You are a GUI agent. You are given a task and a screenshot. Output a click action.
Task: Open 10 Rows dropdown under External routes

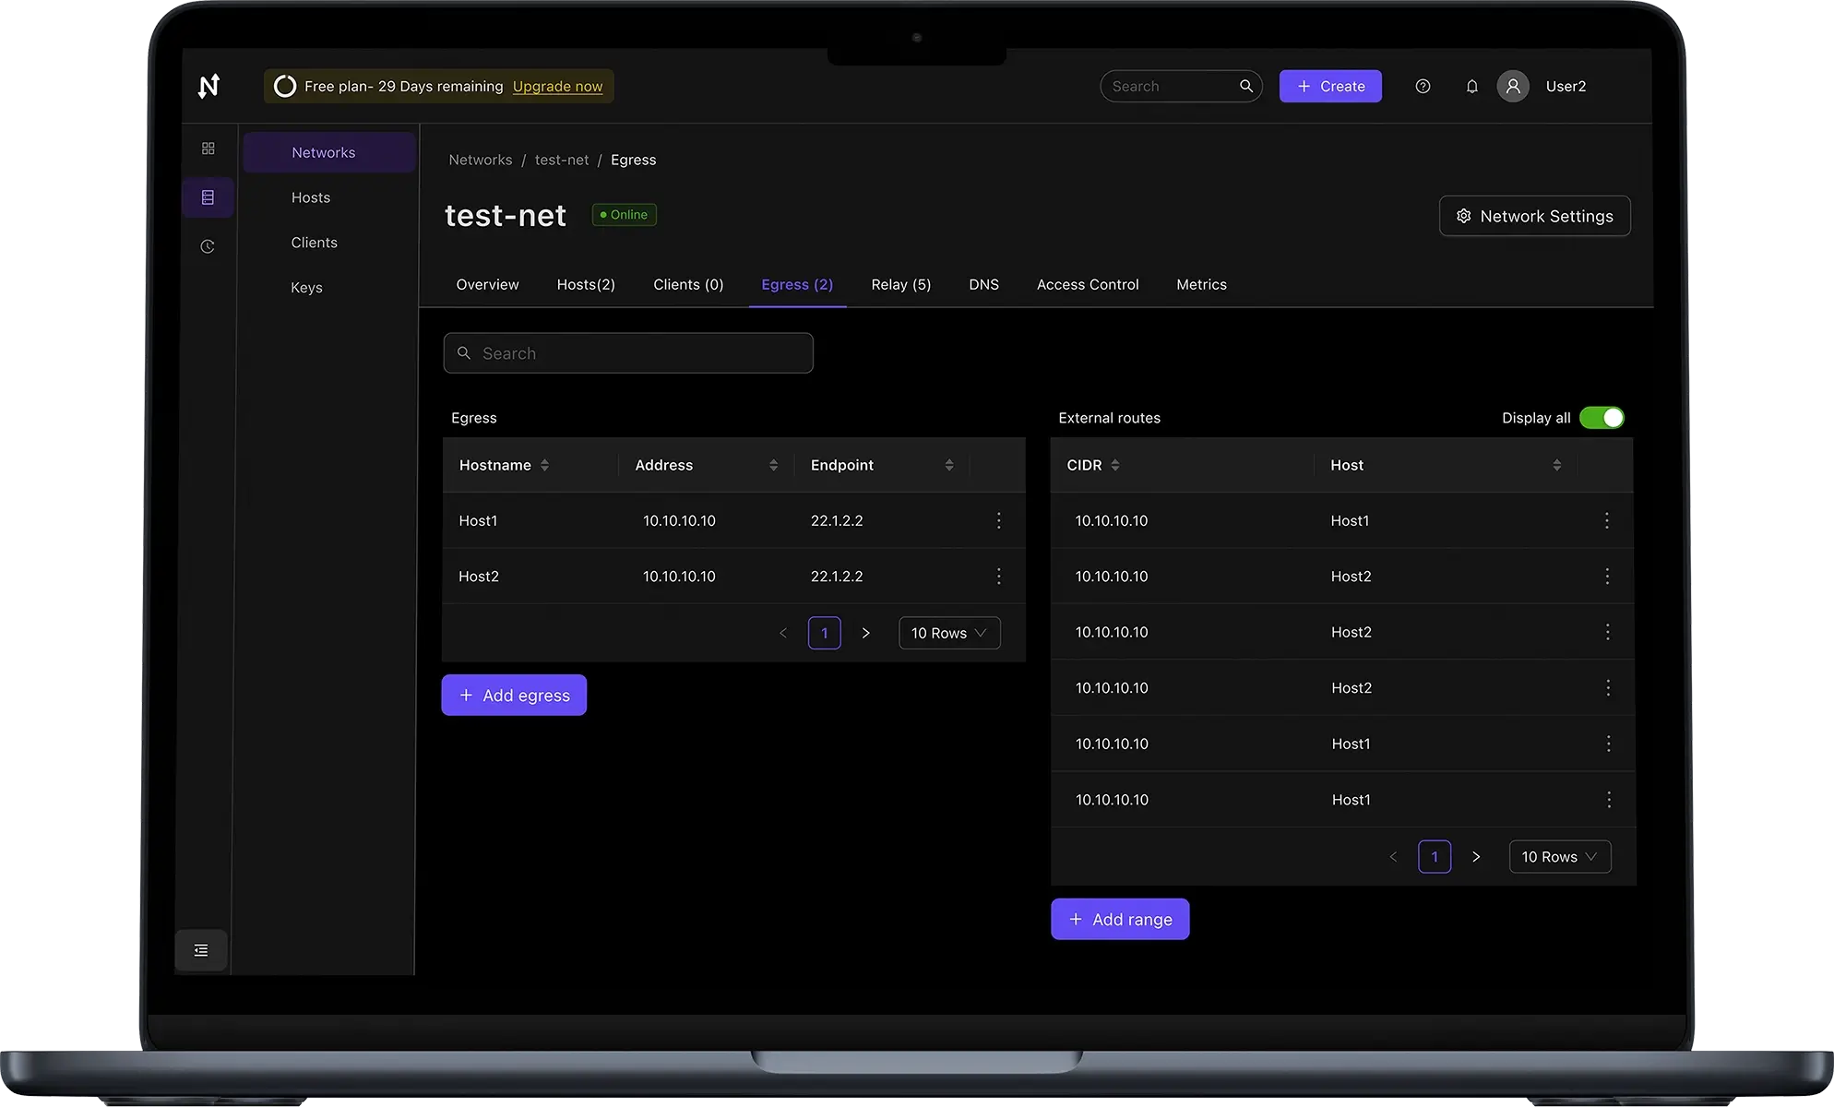[x=1559, y=856]
